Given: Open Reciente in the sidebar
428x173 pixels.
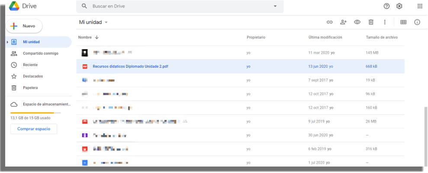Looking at the screenshot, I should pos(30,65).
